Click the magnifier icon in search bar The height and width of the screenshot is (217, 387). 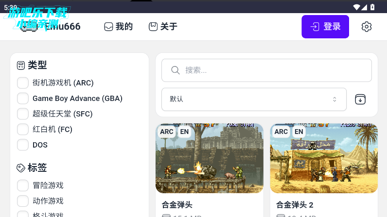[x=176, y=70]
